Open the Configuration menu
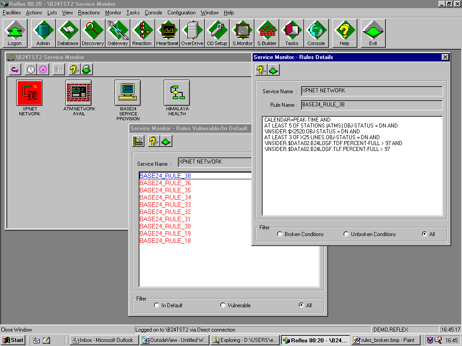This screenshot has width=462, height=346. click(x=181, y=13)
